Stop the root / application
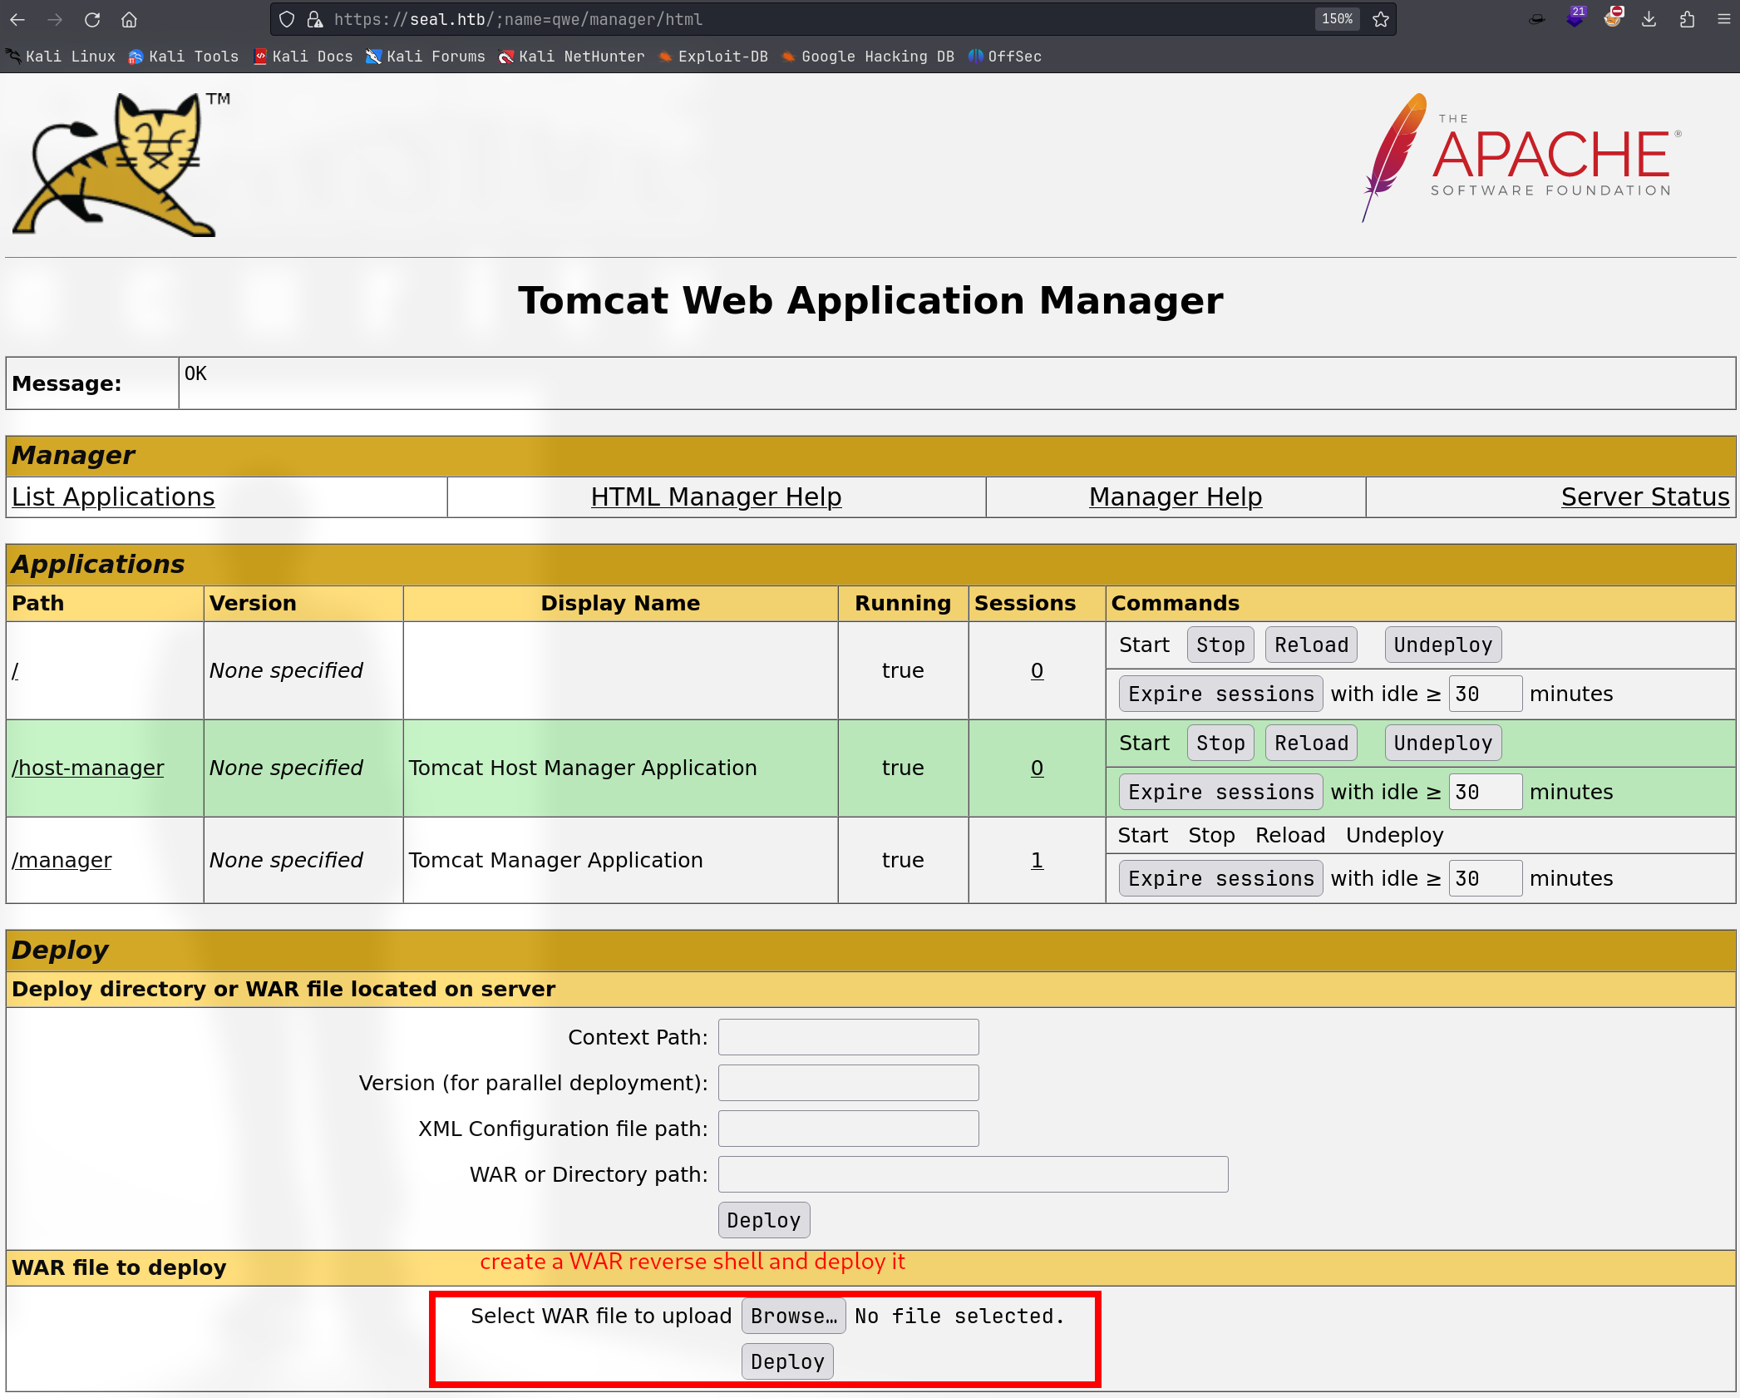 point(1220,645)
